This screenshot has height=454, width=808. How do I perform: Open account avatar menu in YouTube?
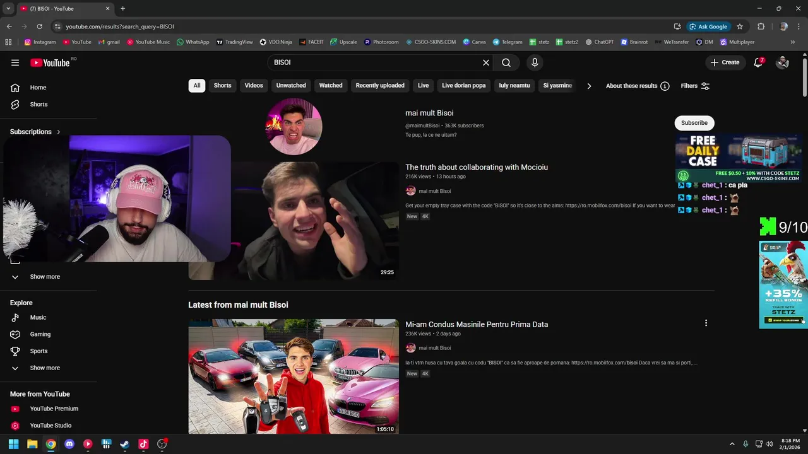783,62
